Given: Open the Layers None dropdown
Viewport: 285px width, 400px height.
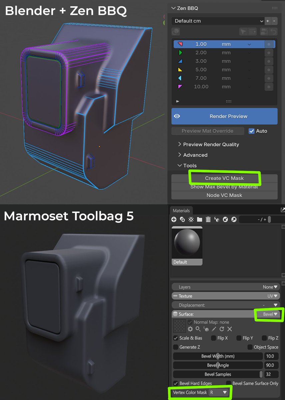Looking at the screenshot, I should [x=270, y=287].
